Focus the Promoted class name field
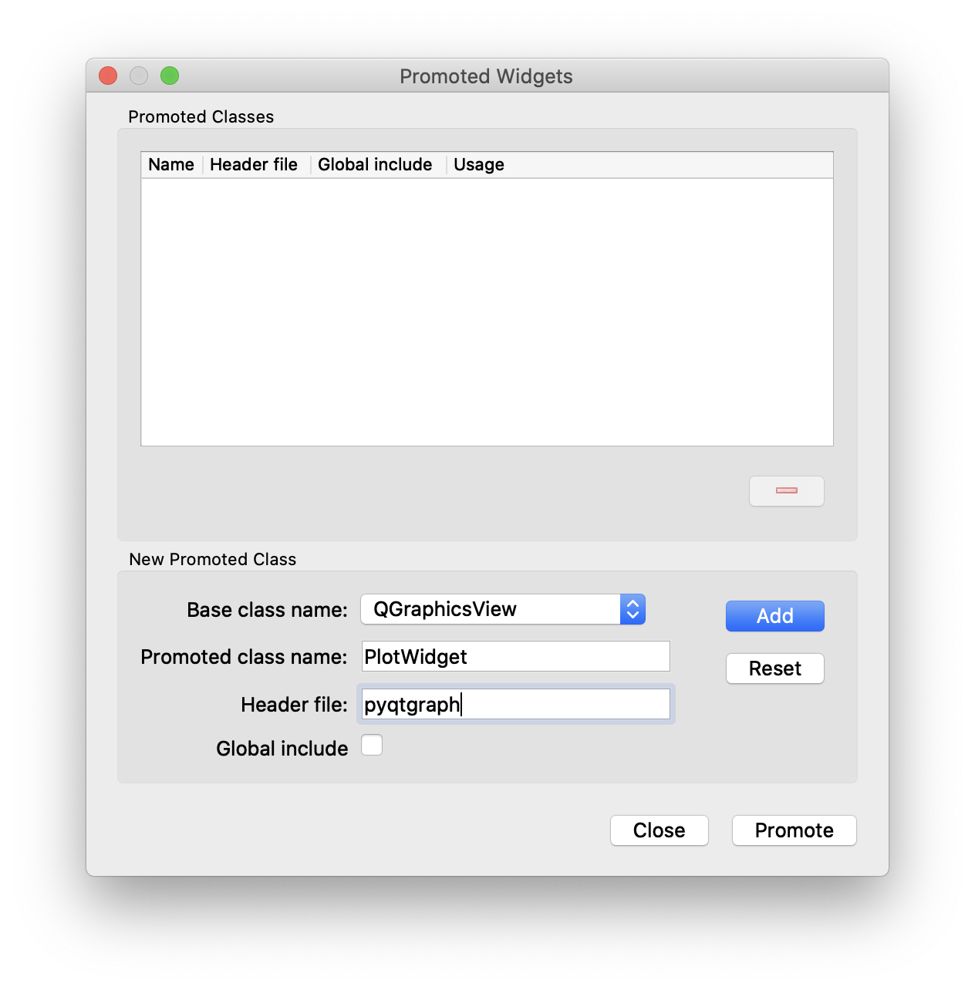The width and height of the screenshot is (975, 990). [515, 657]
